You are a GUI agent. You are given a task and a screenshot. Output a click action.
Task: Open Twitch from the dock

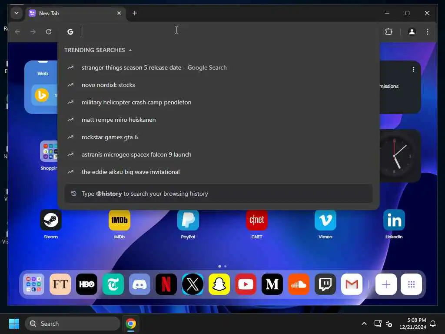point(325,284)
